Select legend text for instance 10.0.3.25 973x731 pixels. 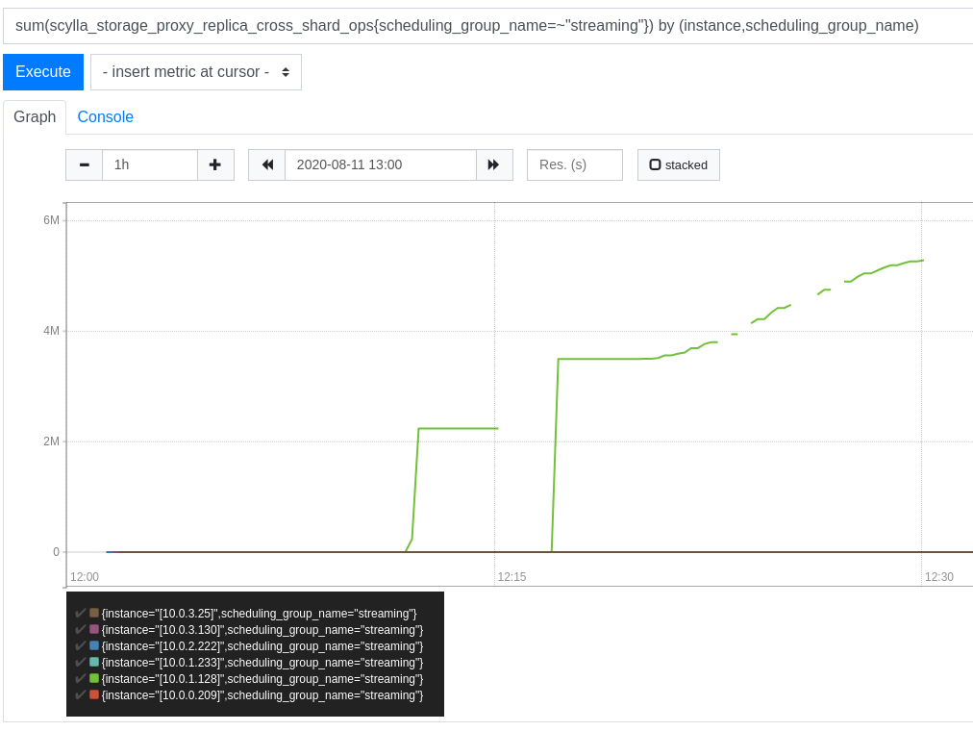[260, 614]
